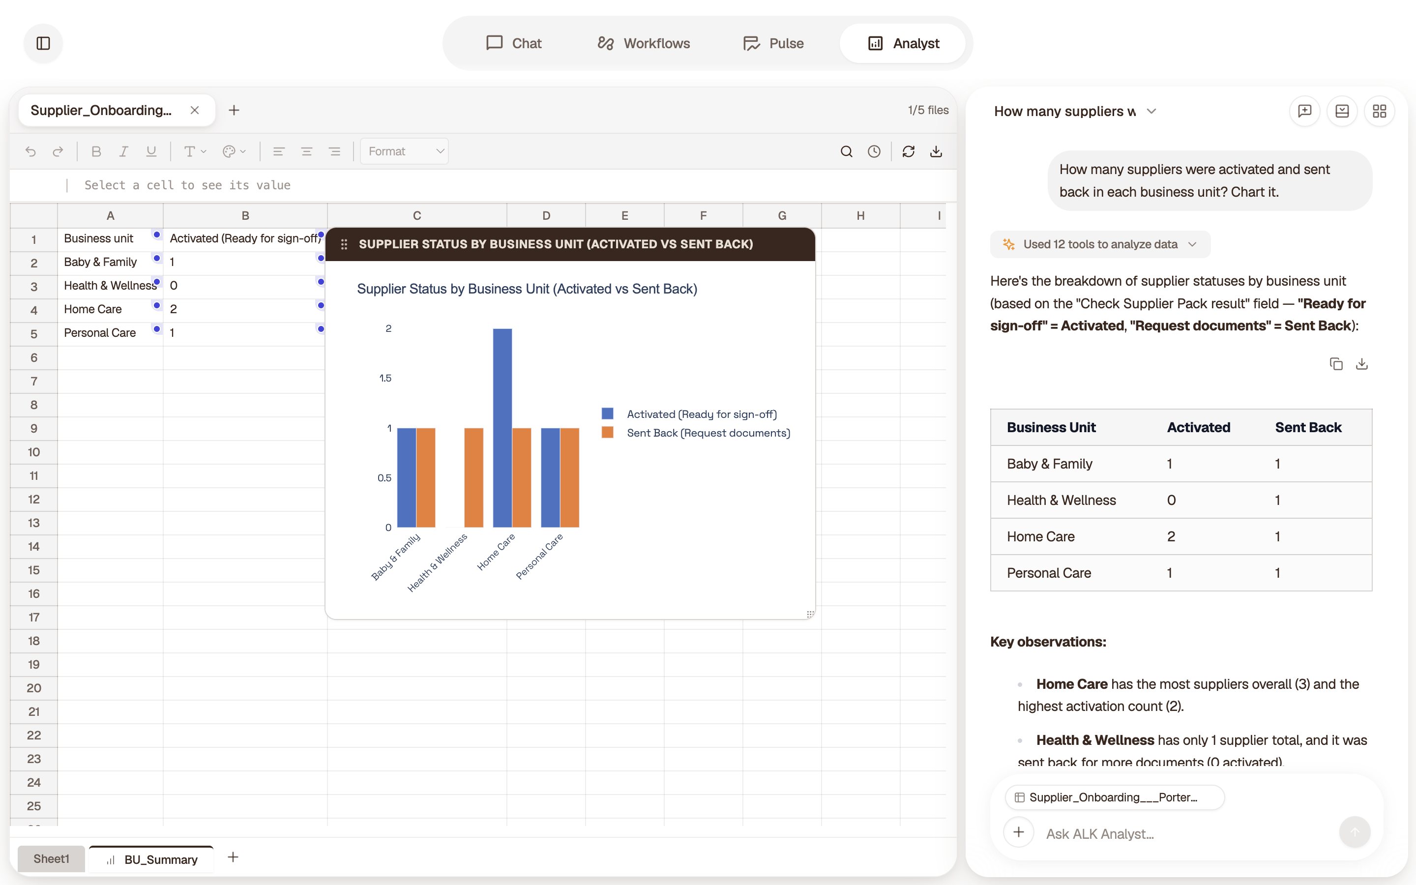The image size is (1416, 885).
Task: Copy the response table
Action: 1336,364
